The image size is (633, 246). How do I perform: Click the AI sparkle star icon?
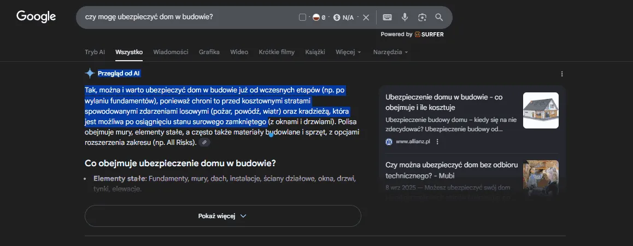click(90, 73)
